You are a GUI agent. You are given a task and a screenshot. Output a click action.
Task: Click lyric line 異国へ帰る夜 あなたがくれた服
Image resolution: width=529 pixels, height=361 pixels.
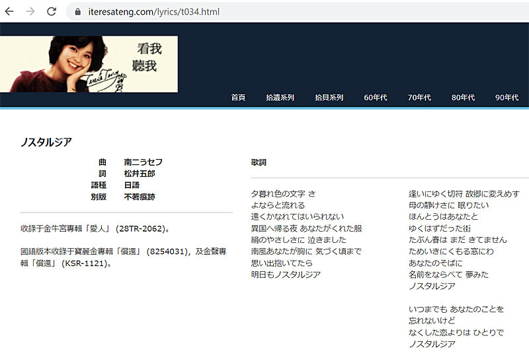306,228
